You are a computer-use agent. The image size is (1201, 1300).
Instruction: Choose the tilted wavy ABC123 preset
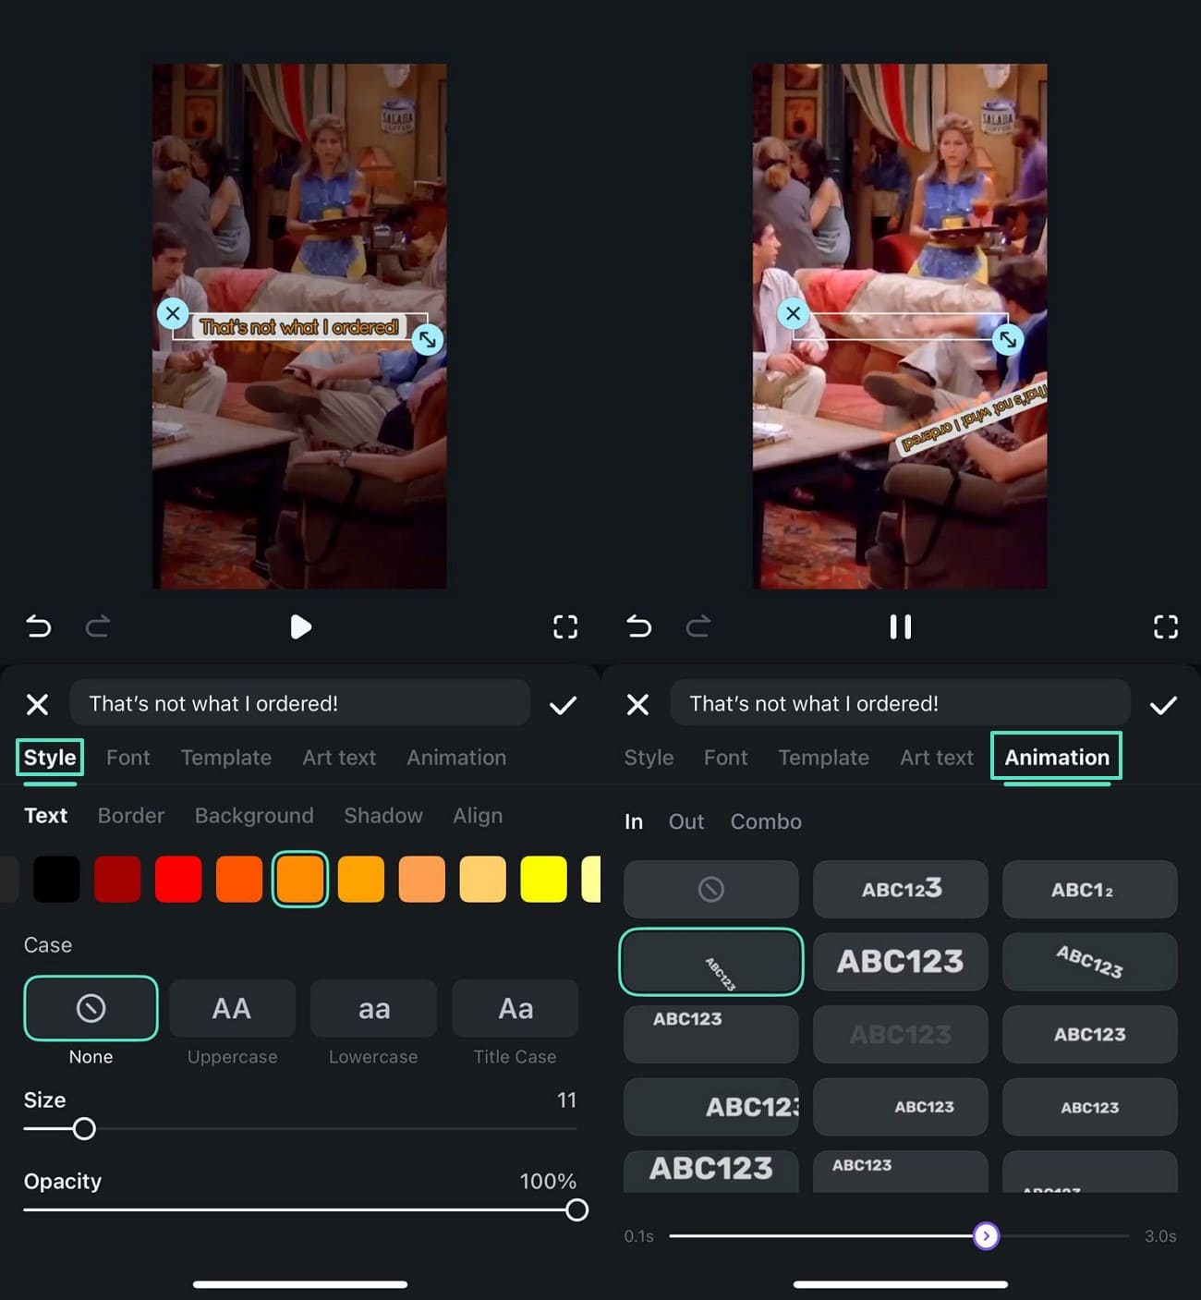click(x=1090, y=962)
